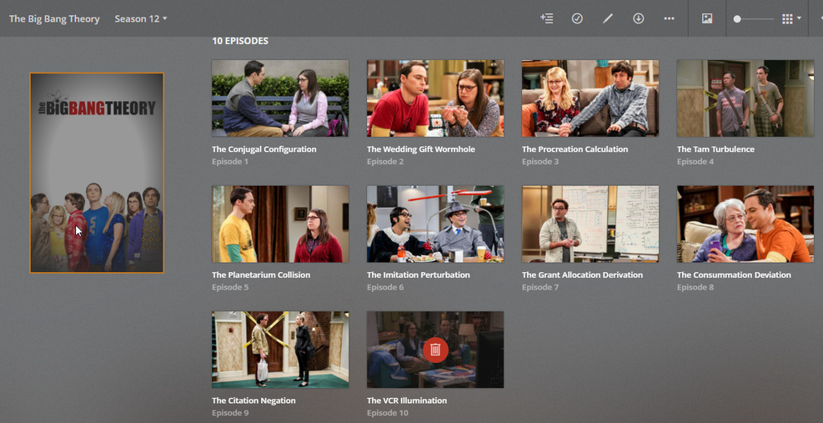Open the grid view mode dropdown

791,18
